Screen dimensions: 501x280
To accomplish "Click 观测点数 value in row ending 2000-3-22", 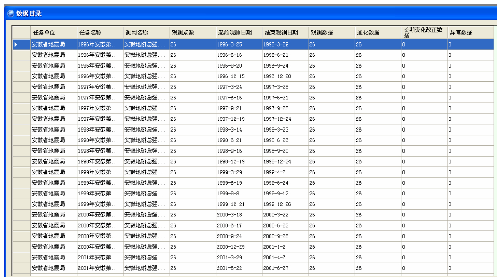I will tap(193, 215).
